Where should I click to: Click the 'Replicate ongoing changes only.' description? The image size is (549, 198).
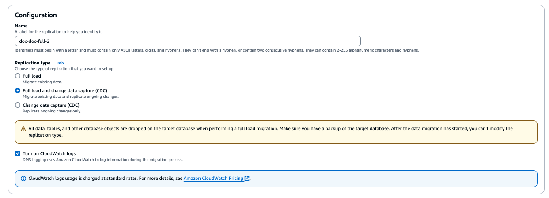click(52, 111)
